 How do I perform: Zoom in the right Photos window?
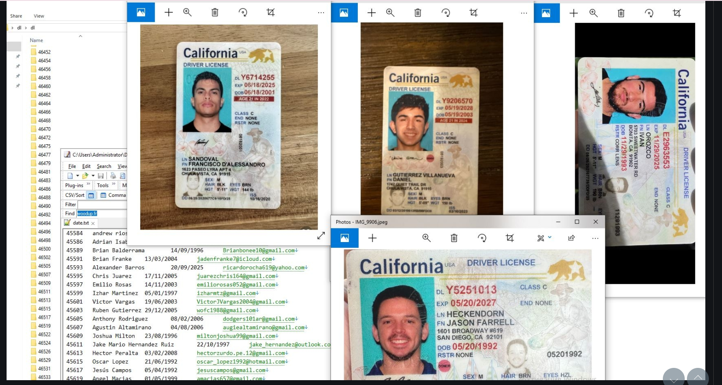click(594, 13)
